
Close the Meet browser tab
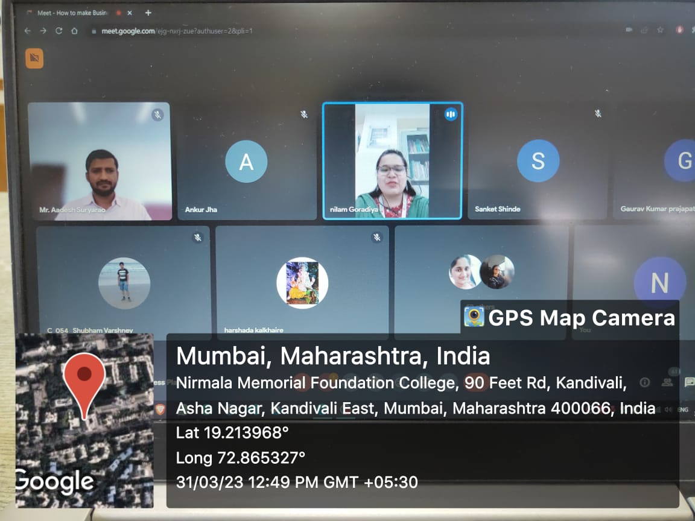point(130,13)
